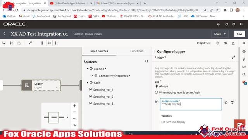Open more canvas options with three dots
Image resolution: width=248 pixels, height=139 pixels.
coord(74,118)
